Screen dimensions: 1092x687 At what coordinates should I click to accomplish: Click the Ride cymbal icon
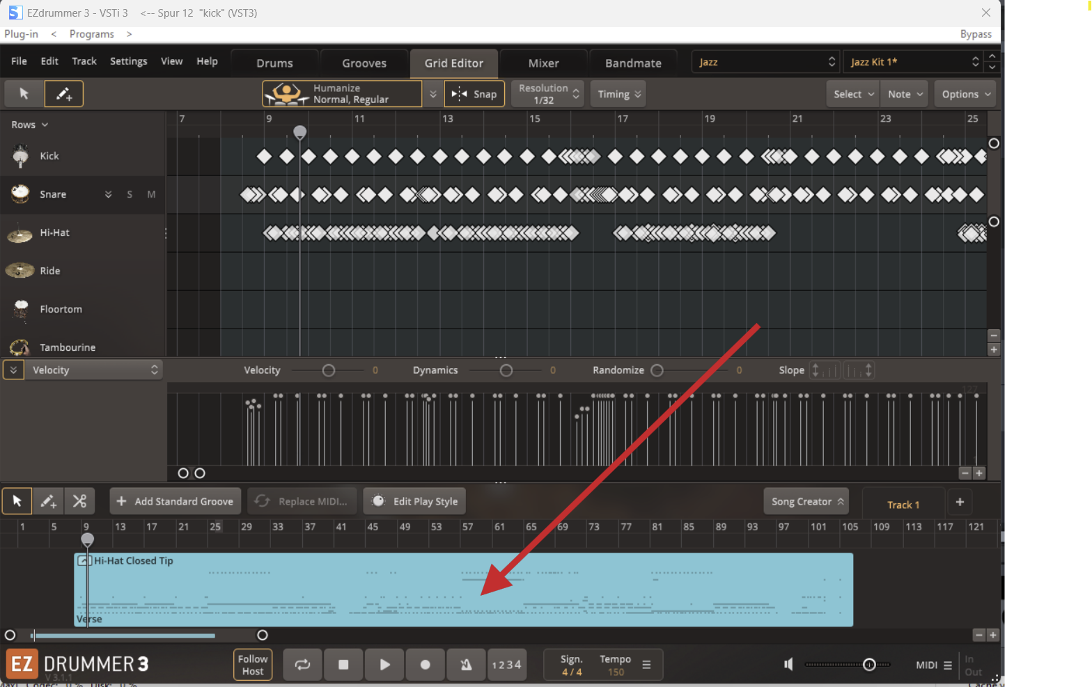tap(19, 271)
